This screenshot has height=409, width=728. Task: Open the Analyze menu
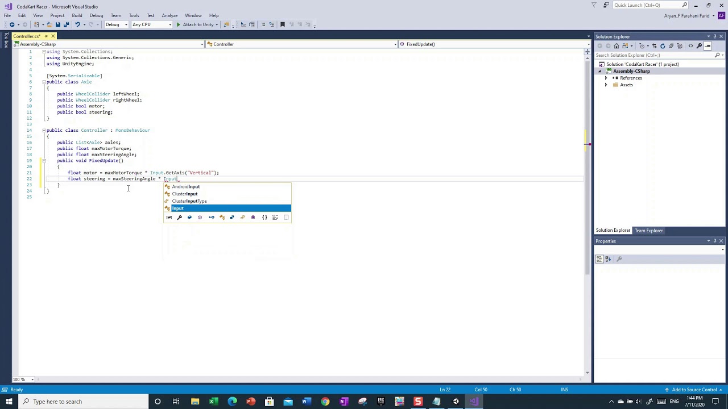tap(169, 15)
